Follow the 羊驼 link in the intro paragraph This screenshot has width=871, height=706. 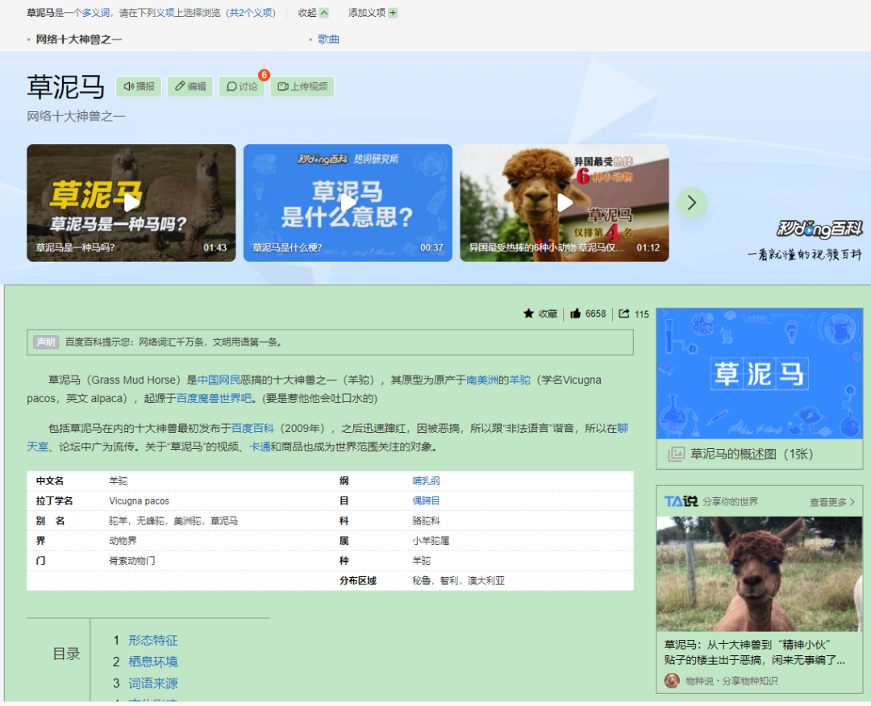coord(520,380)
